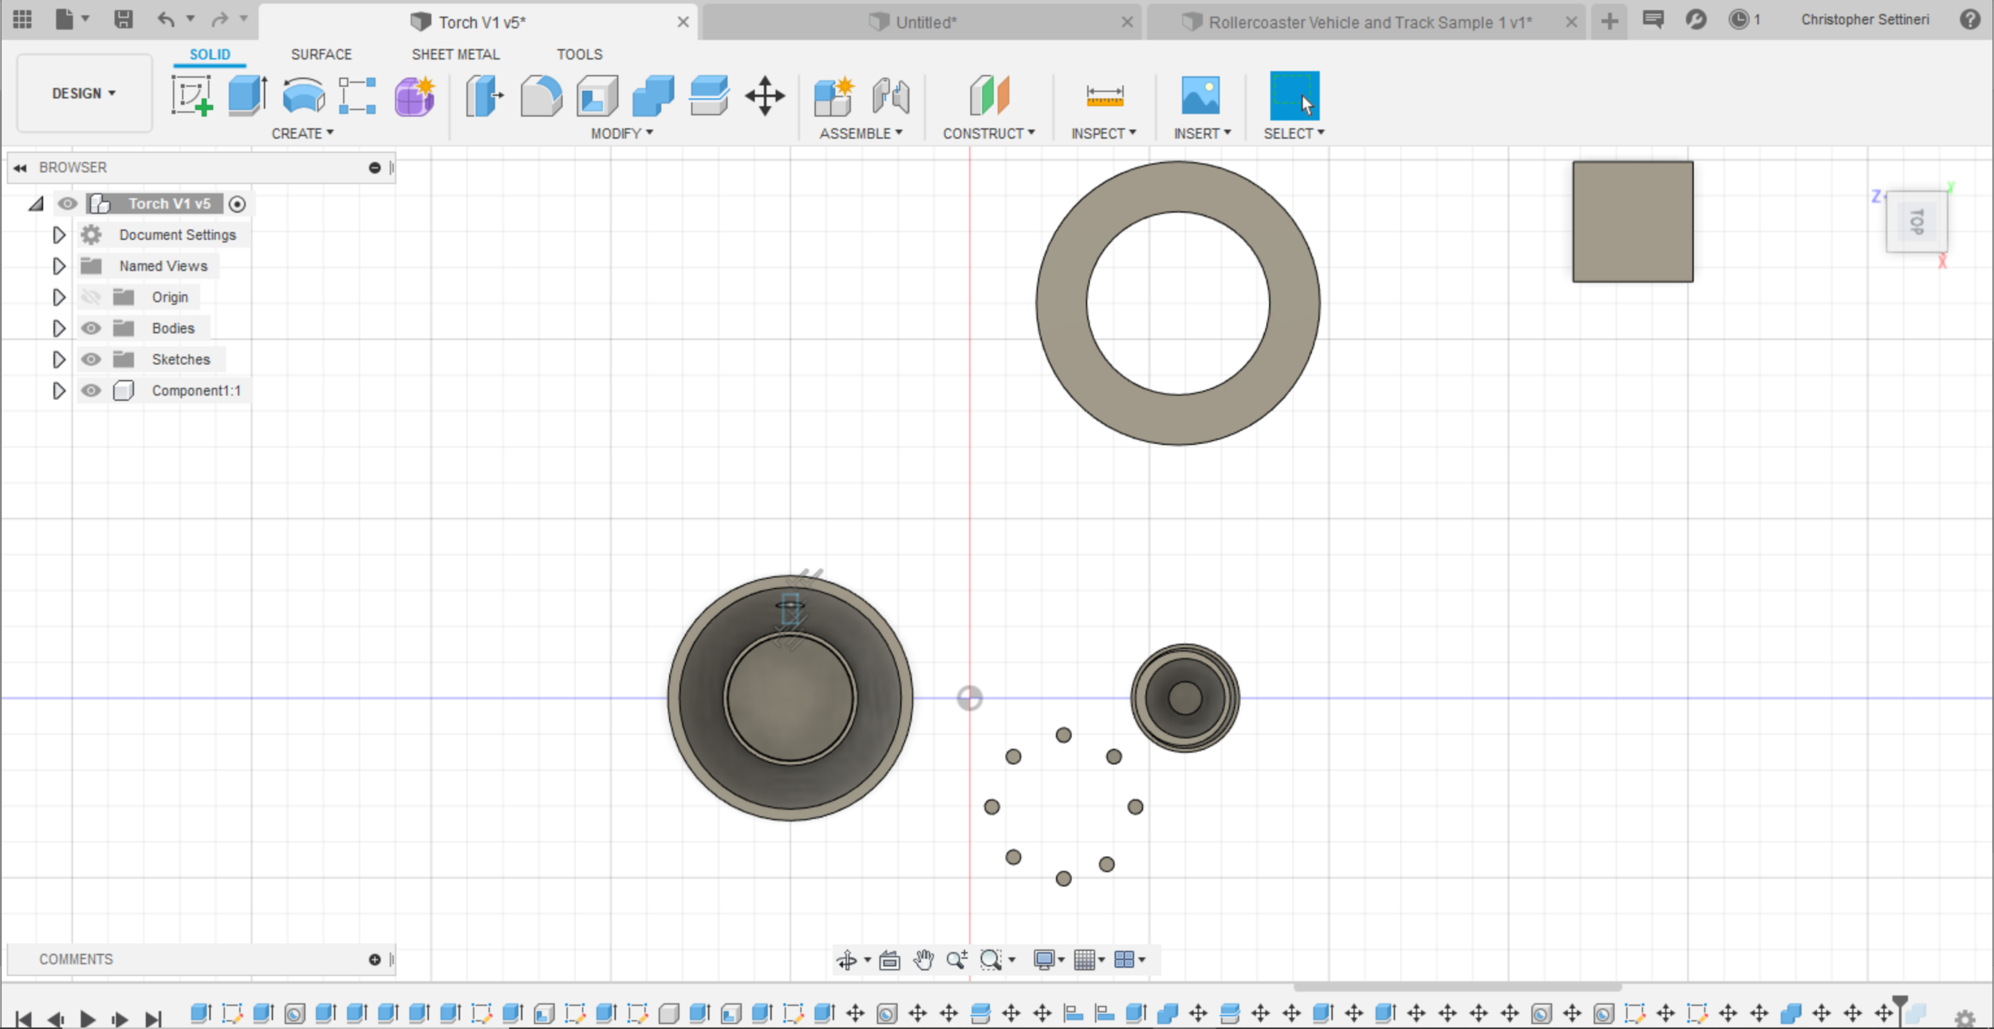
Task: Select the SOLID tab
Action: 210,54
